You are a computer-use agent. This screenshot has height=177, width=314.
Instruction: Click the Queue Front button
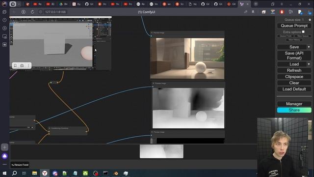pos(286,36)
